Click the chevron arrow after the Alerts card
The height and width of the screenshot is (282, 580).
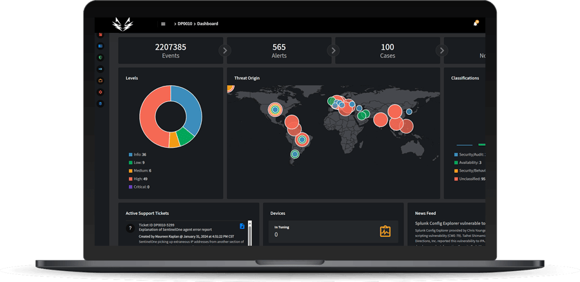(333, 50)
